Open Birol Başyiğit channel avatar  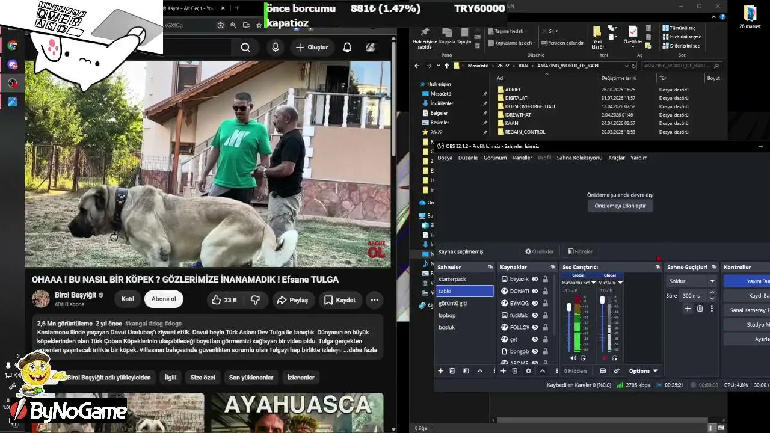point(41,299)
